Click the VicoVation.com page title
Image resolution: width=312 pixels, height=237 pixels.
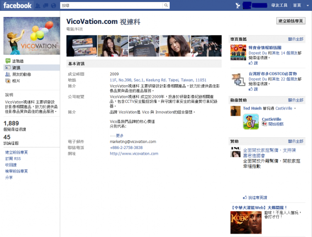coord(103,21)
